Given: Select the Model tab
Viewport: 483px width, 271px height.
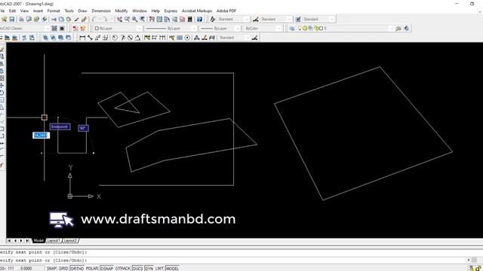Looking at the screenshot, I should point(38,241).
